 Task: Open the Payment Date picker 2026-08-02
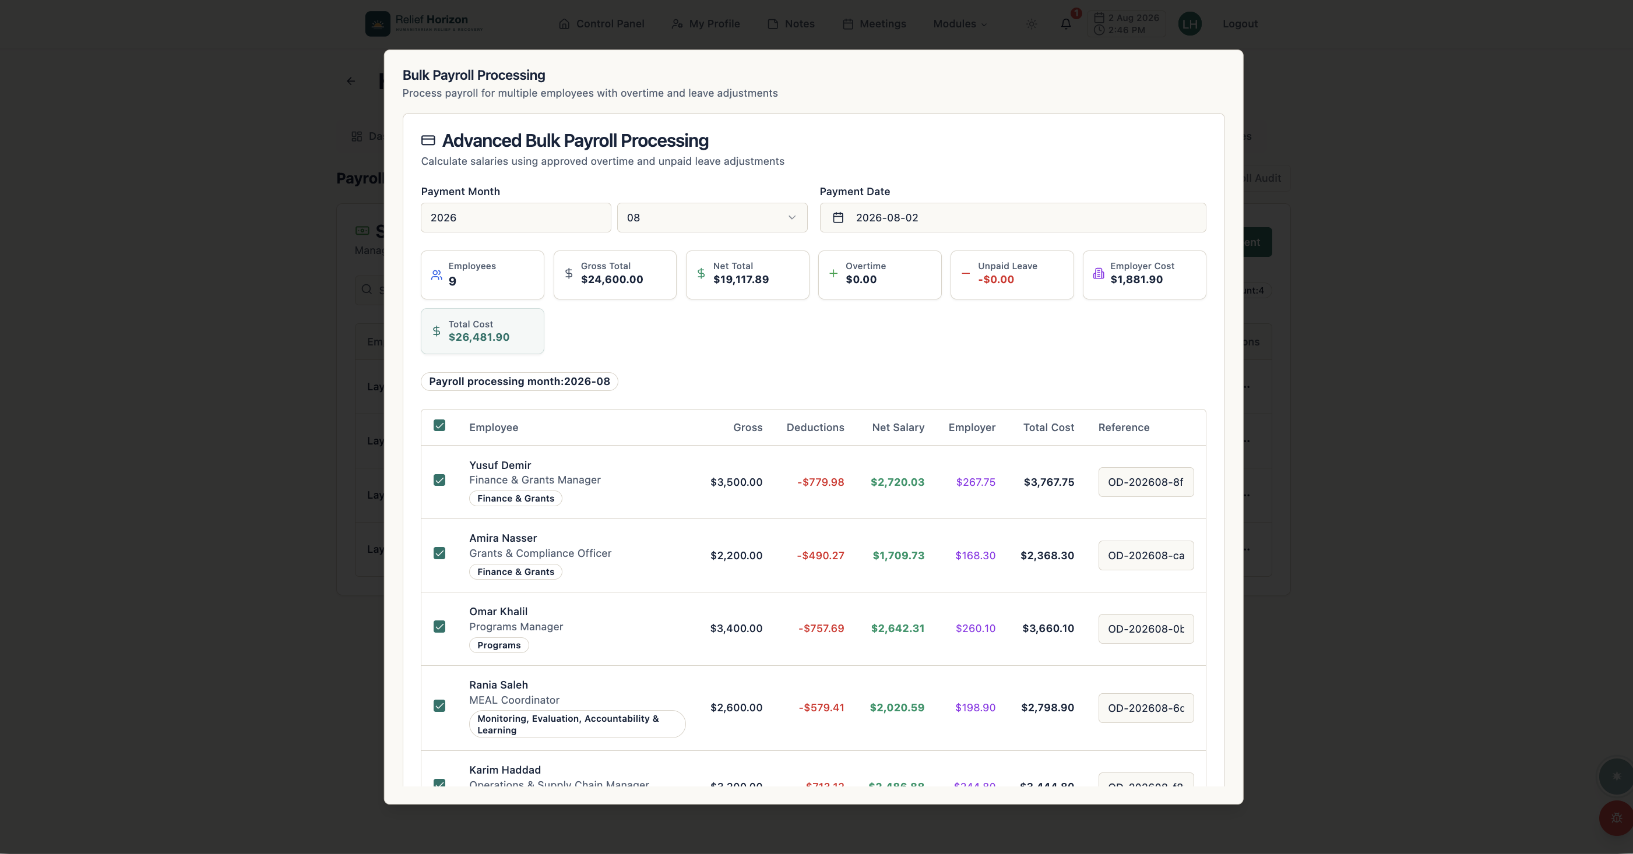[1012, 217]
